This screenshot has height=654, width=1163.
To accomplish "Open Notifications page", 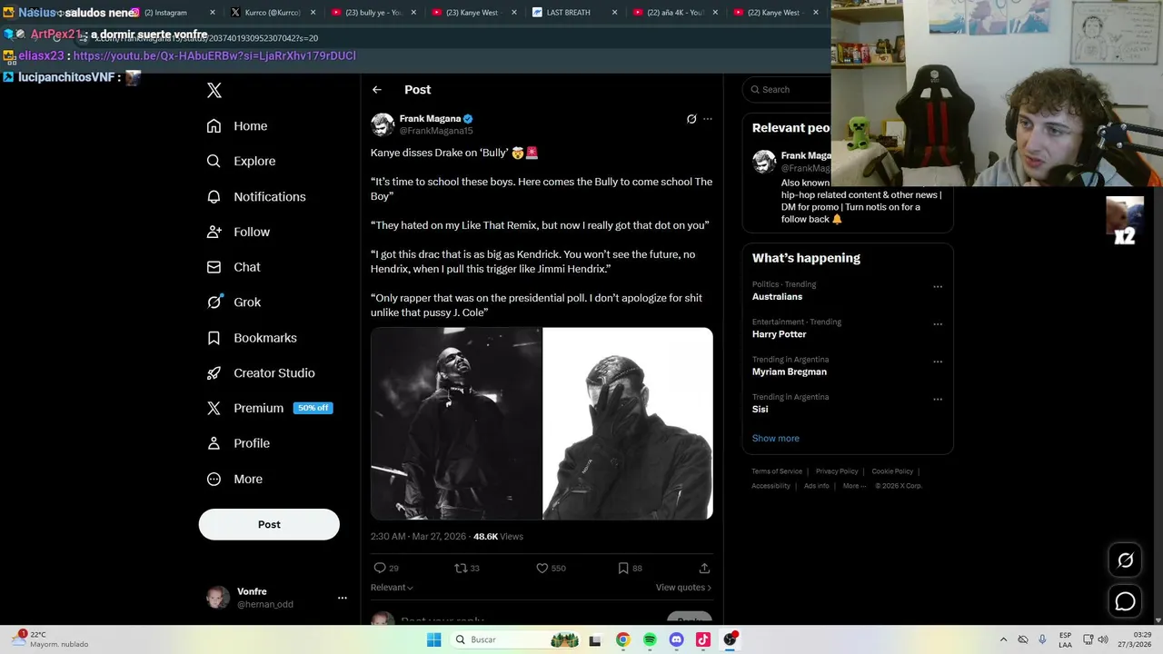I will click(256, 196).
